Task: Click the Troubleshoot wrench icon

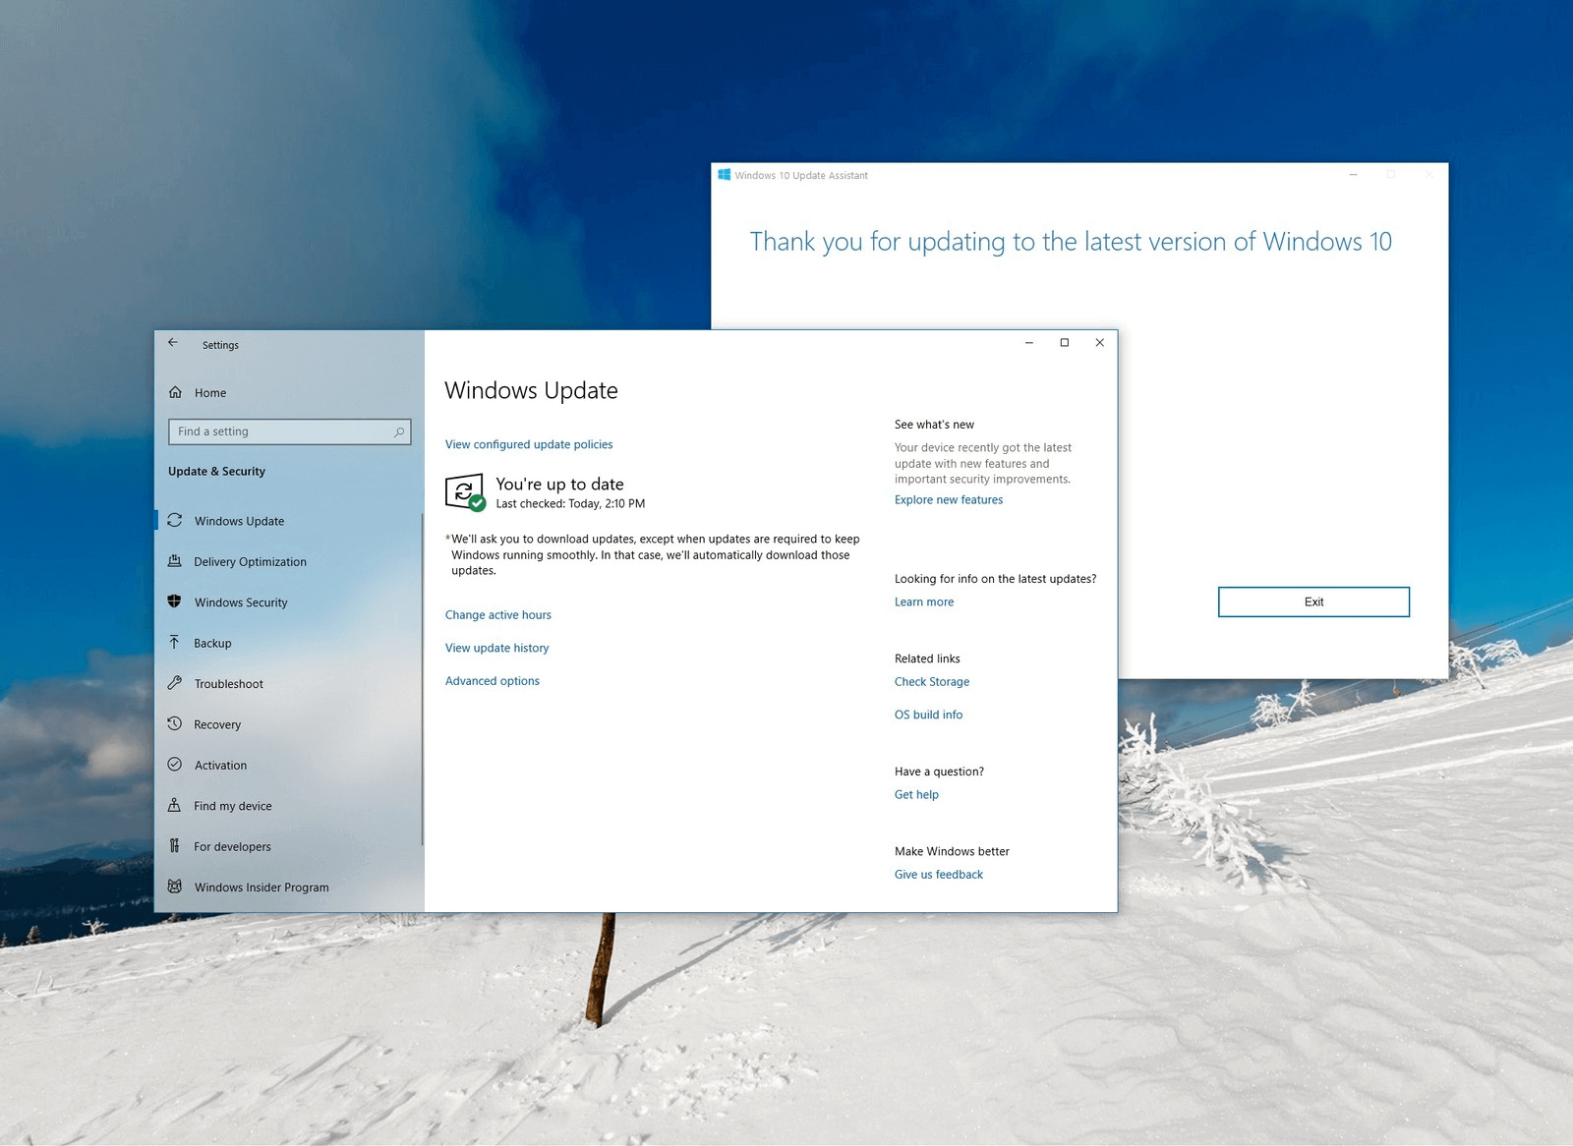Action: pos(175,683)
